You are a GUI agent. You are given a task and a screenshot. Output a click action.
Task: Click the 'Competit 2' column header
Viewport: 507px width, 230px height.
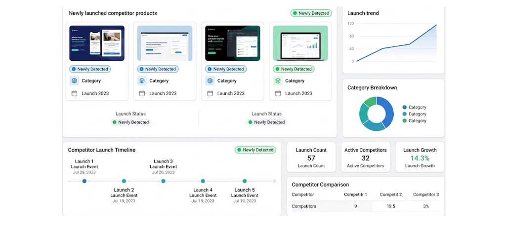(x=391, y=194)
